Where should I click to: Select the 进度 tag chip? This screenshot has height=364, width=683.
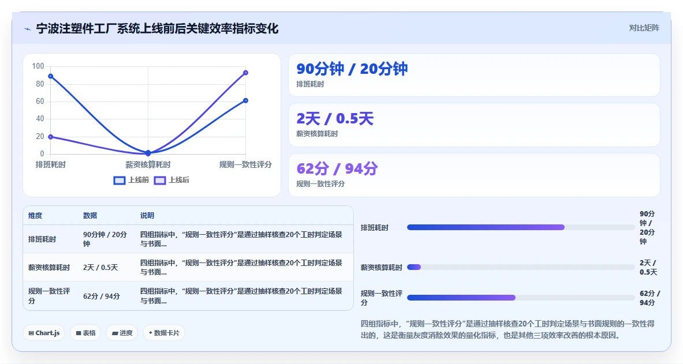[x=122, y=333]
